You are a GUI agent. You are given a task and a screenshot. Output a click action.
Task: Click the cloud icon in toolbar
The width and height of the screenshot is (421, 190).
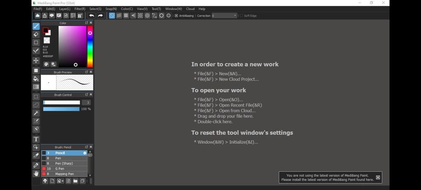[37, 16]
